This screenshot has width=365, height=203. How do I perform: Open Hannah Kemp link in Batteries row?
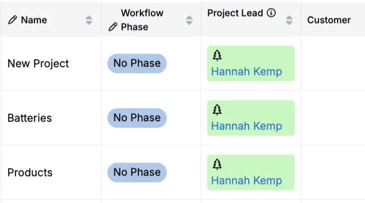[x=246, y=126]
